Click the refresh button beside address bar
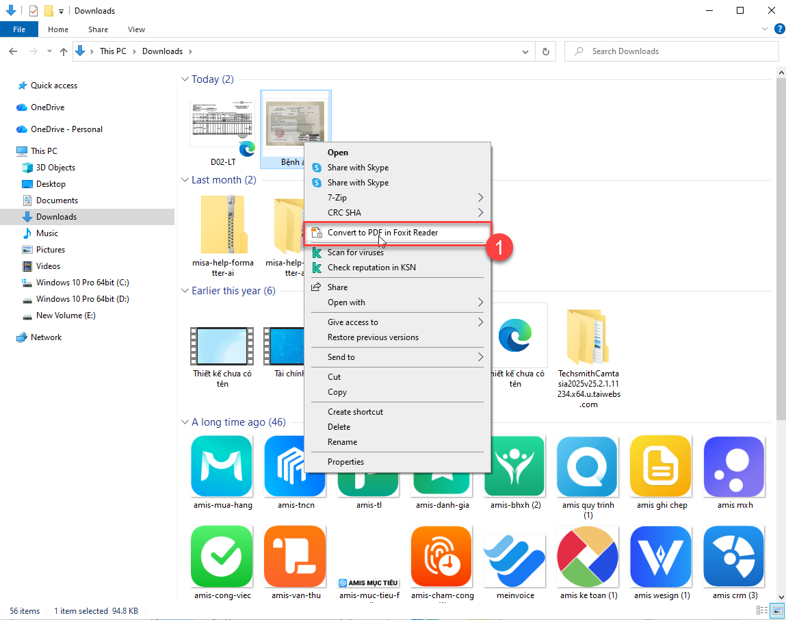This screenshot has height=620, width=786. 545,51
